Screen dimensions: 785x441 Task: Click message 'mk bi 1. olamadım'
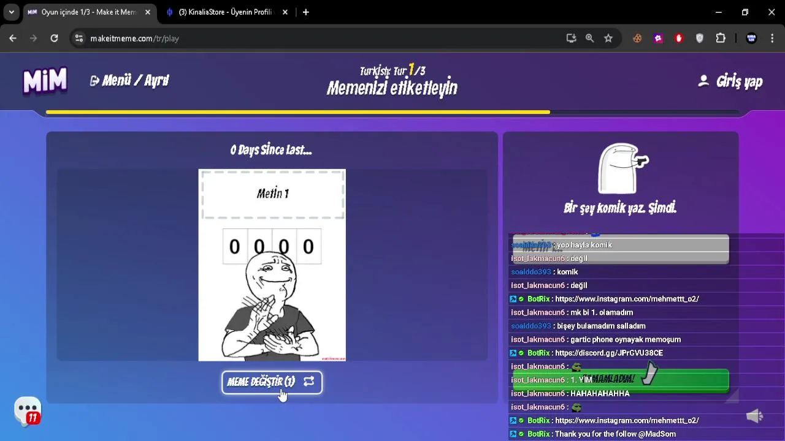(x=602, y=312)
